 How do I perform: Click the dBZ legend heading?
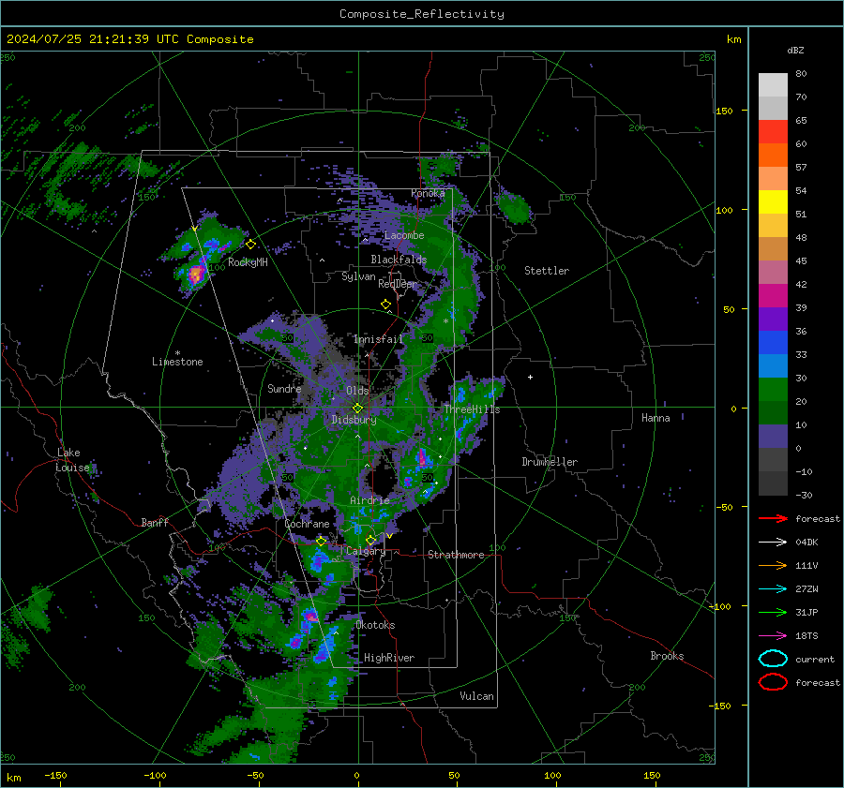pyautogui.click(x=795, y=51)
